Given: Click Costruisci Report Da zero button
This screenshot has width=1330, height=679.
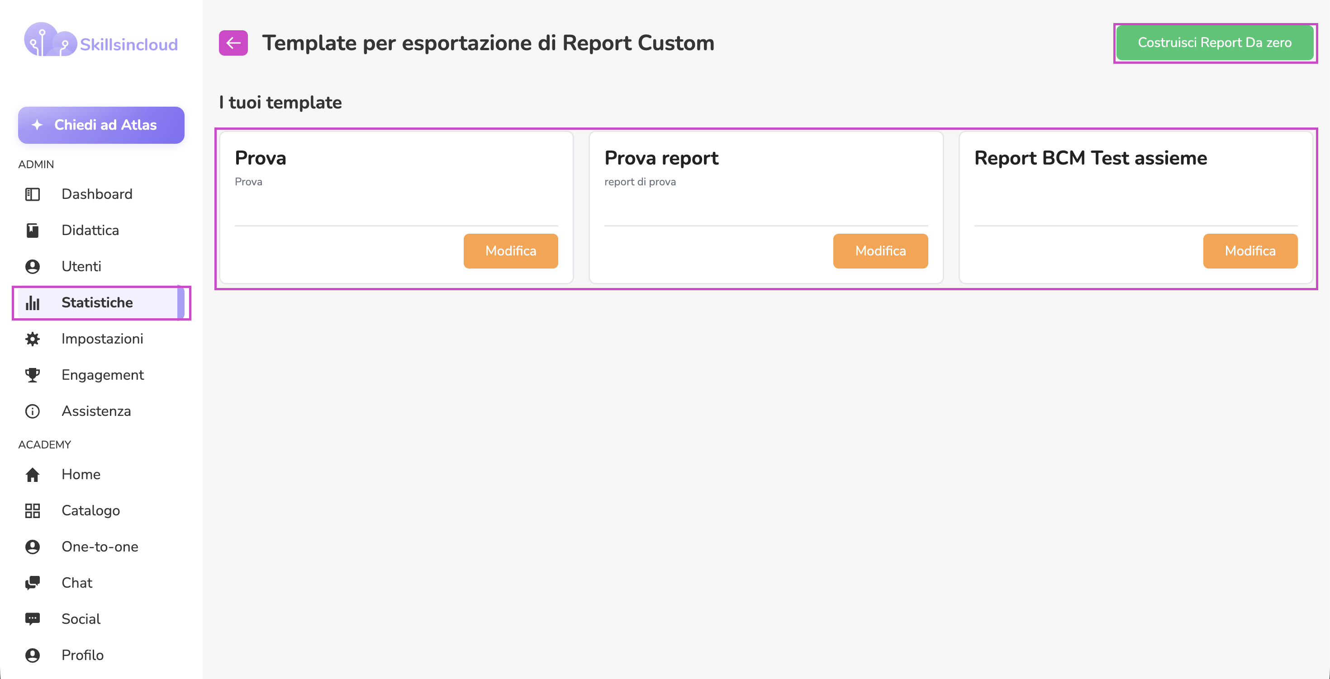Looking at the screenshot, I should point(1214,43).
